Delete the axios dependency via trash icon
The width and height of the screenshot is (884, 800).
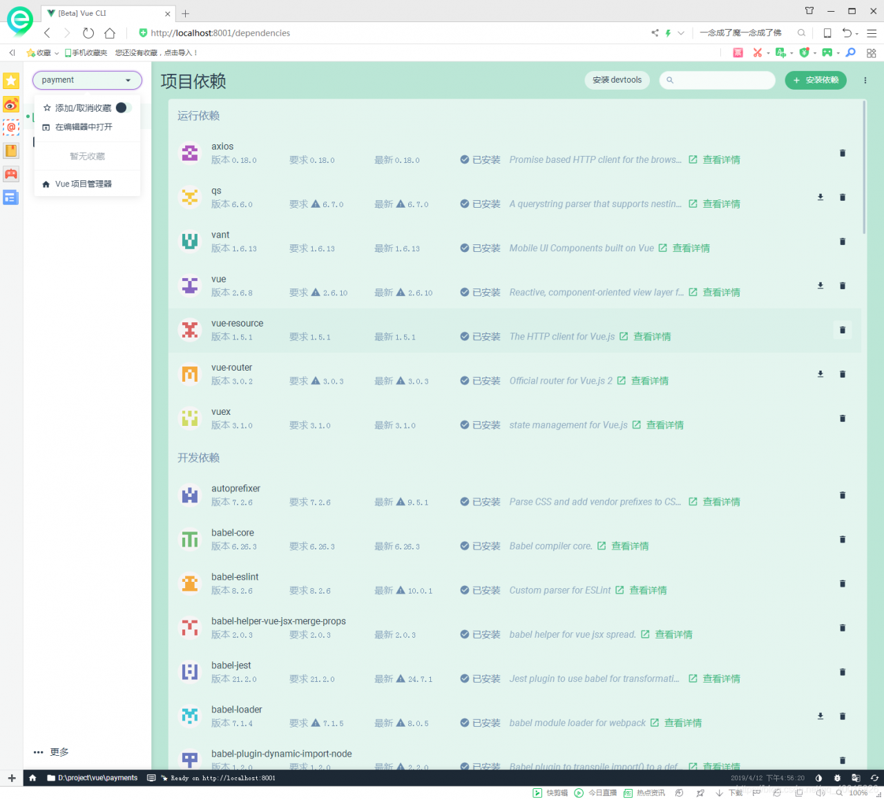point(843,153)
